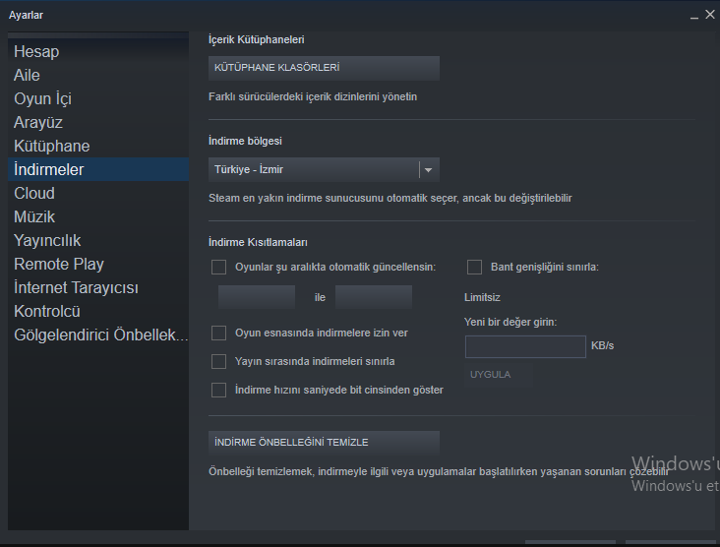Focus the KB/s bandwidth value field
This screenshot has height=547, width=720.
(525, 346)
